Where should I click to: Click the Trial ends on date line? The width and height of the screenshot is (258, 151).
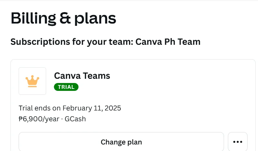[70, 108]
